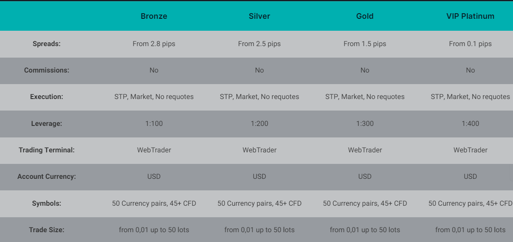Click the Leverage row label
The image size is (513, 242).
click(x=47, y=123)
